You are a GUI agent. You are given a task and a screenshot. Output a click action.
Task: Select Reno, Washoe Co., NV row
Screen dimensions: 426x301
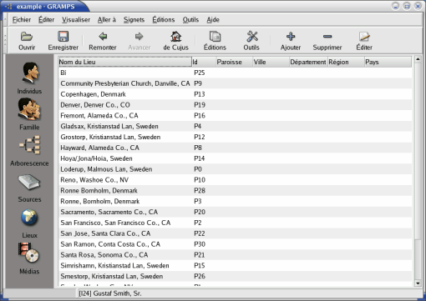[x=235, y=180]
